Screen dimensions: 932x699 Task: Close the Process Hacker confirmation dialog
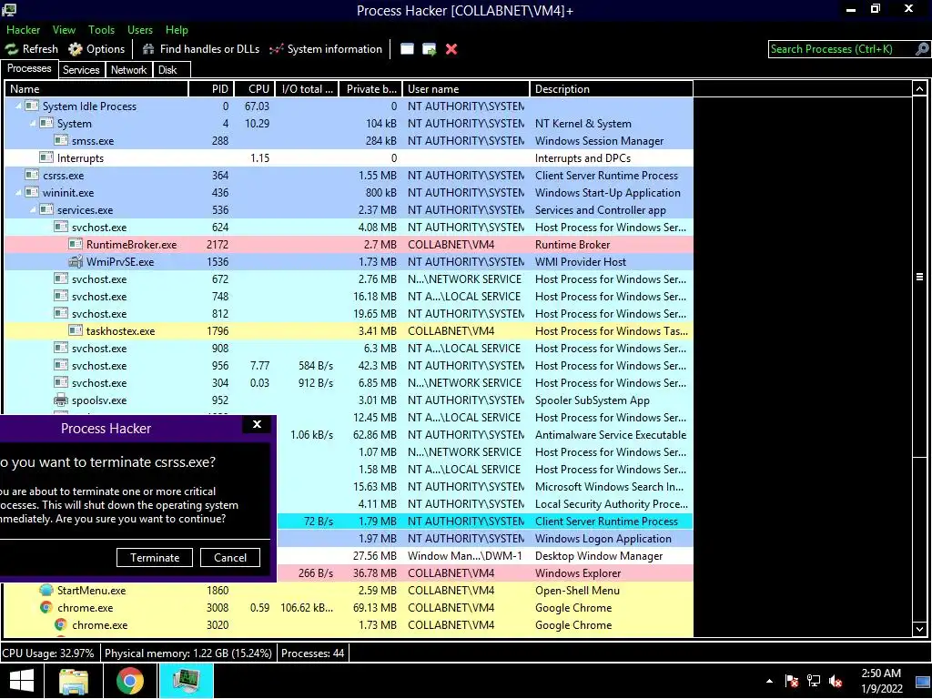[257, 424]
